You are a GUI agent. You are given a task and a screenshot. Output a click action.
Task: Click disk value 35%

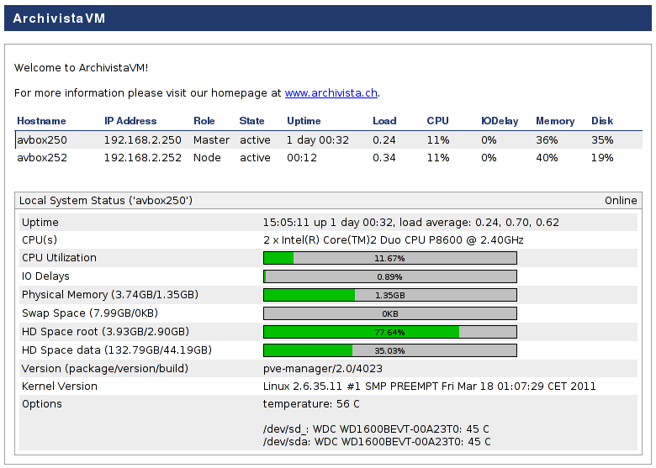[x=602, y=140]
